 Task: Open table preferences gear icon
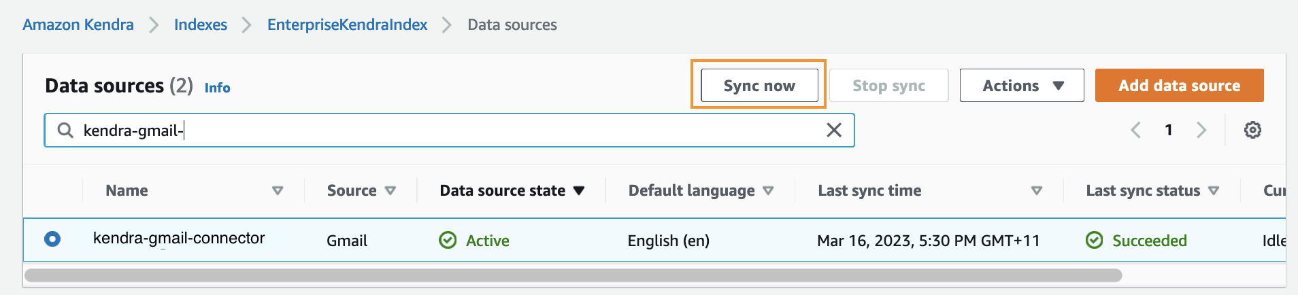coord(1252,130)
